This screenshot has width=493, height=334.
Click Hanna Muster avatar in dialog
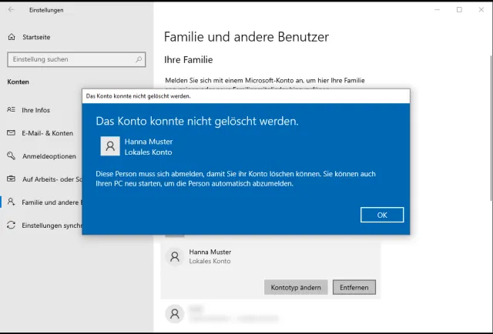pos(110,146)
